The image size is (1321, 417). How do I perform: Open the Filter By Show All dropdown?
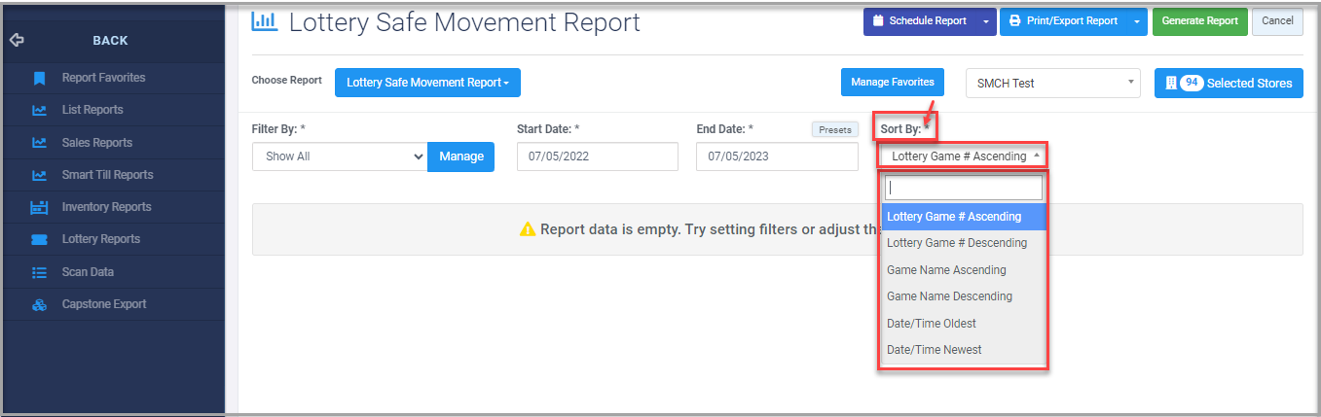click(x=339, y=156)
